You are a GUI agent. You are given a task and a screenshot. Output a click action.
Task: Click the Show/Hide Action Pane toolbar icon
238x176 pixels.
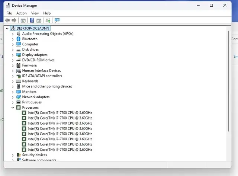39,20
